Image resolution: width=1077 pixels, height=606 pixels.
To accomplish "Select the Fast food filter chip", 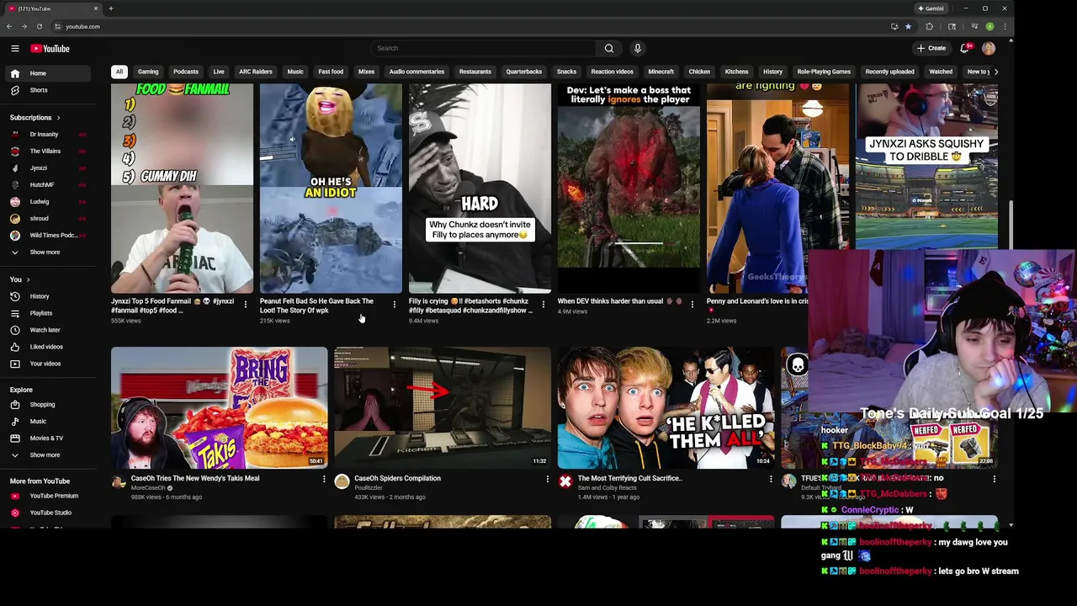I will tap(331, 72).
